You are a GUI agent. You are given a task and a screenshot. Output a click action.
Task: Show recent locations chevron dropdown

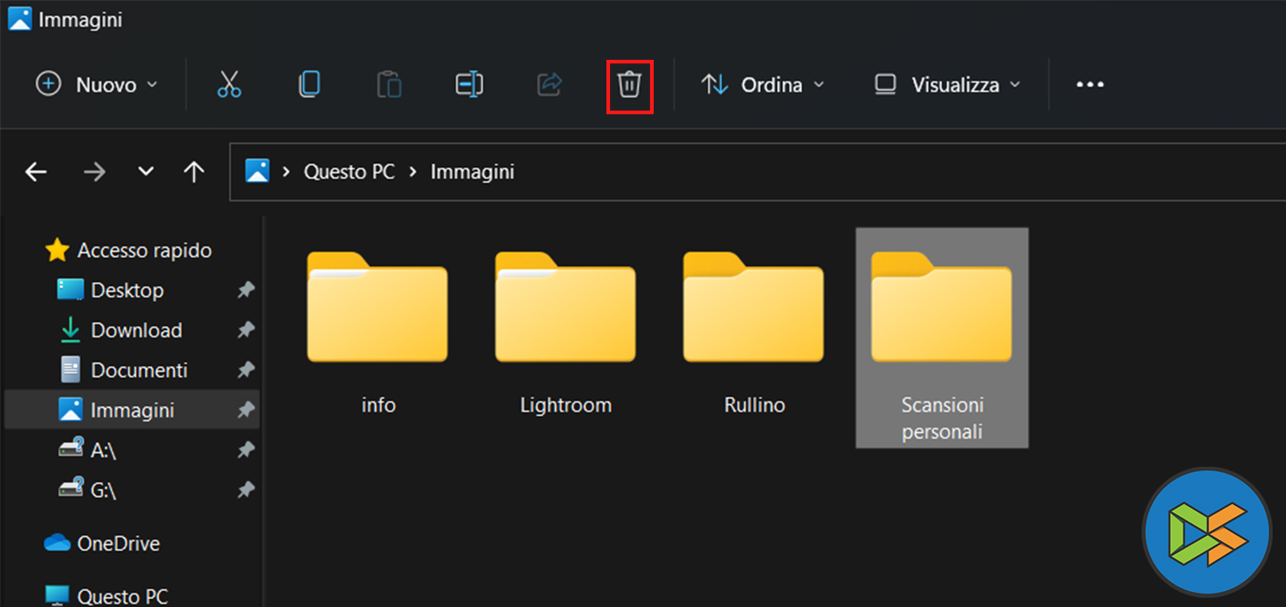(x=146, y=171)
